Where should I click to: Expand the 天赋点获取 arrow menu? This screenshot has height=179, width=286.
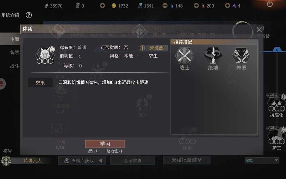100,160
